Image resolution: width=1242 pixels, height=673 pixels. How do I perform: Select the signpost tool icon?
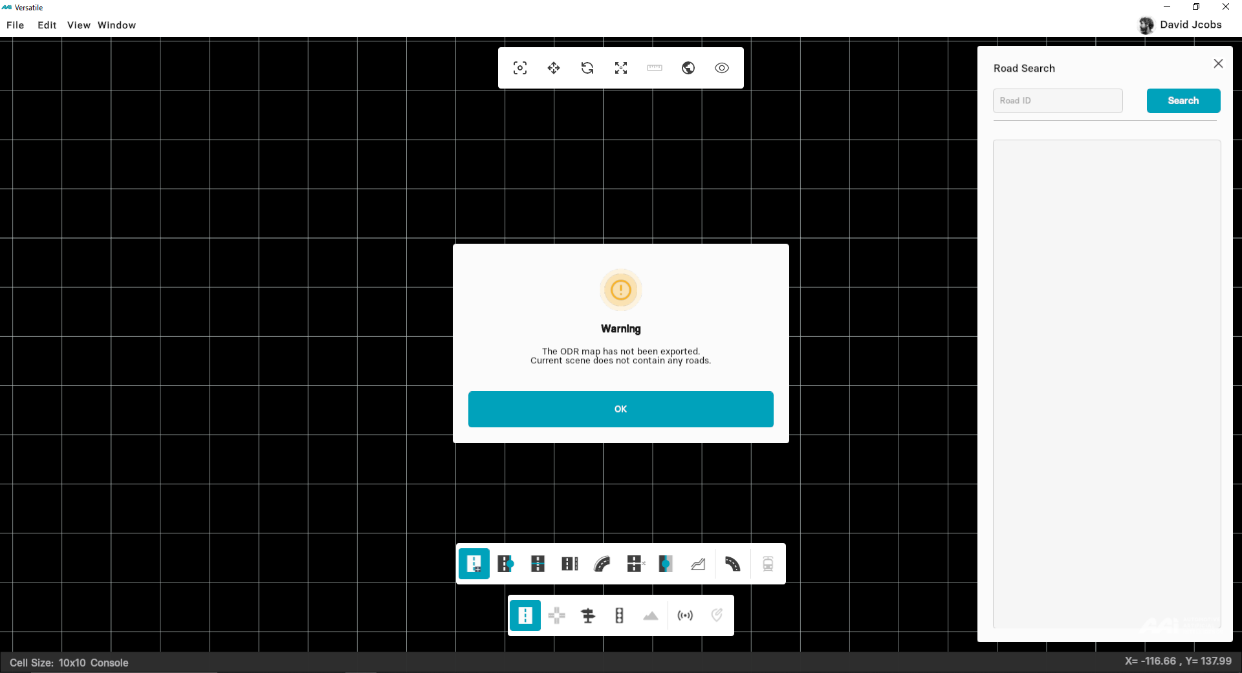coord(588,615)
